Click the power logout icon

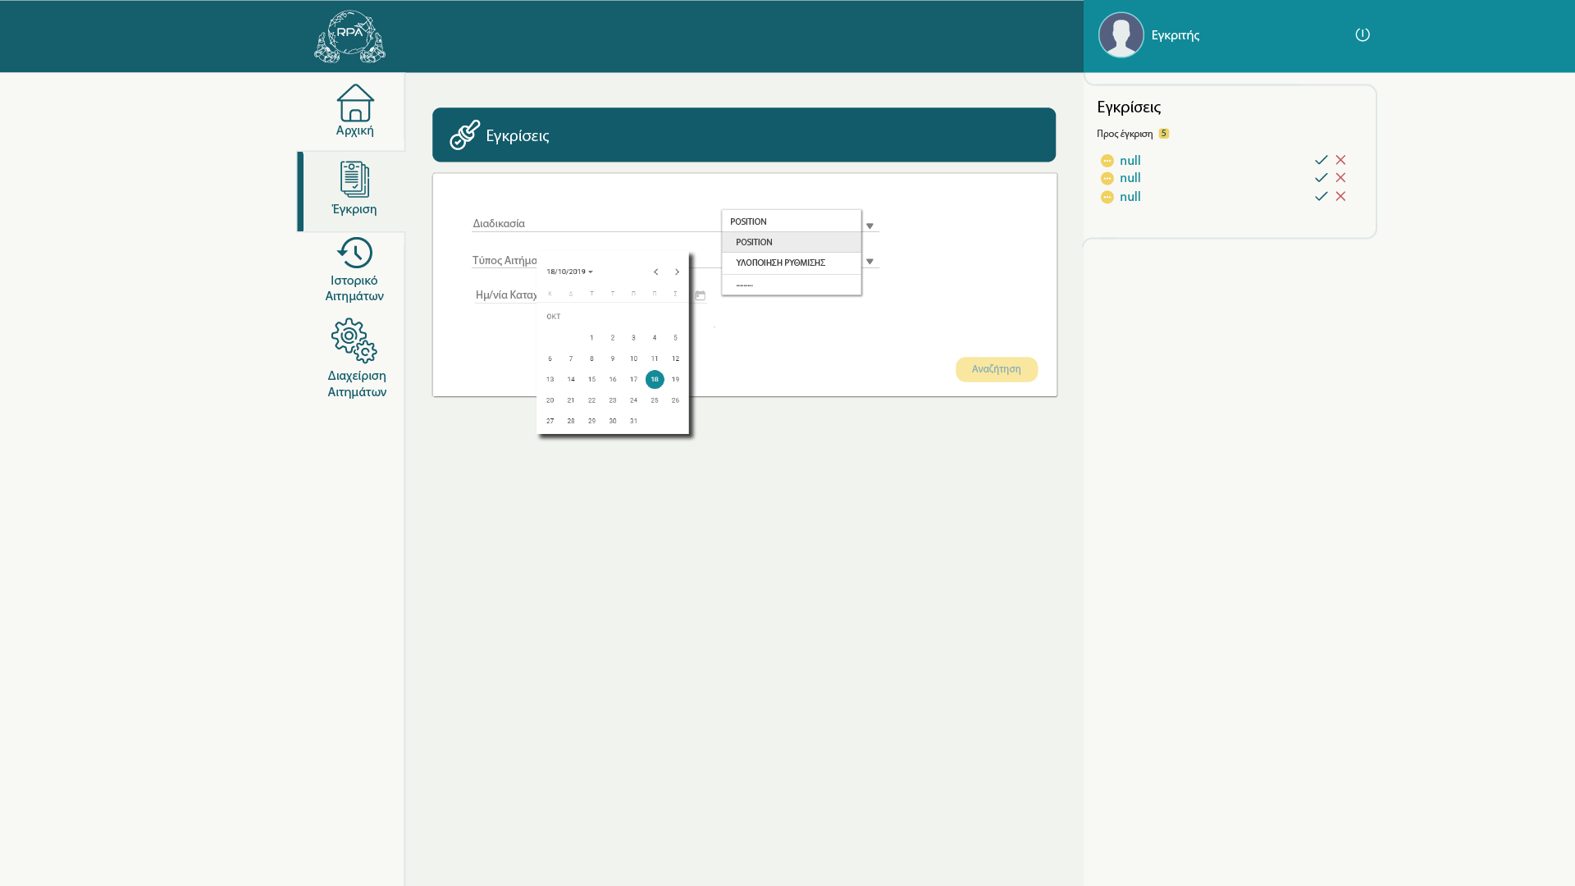click(x=1362, y=34)
